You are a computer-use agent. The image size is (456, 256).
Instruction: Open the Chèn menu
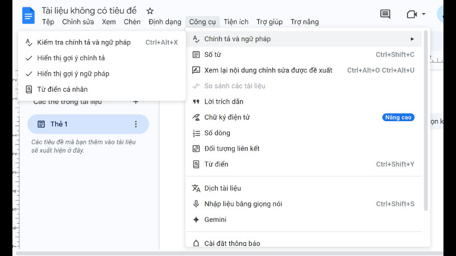(132, 22)
